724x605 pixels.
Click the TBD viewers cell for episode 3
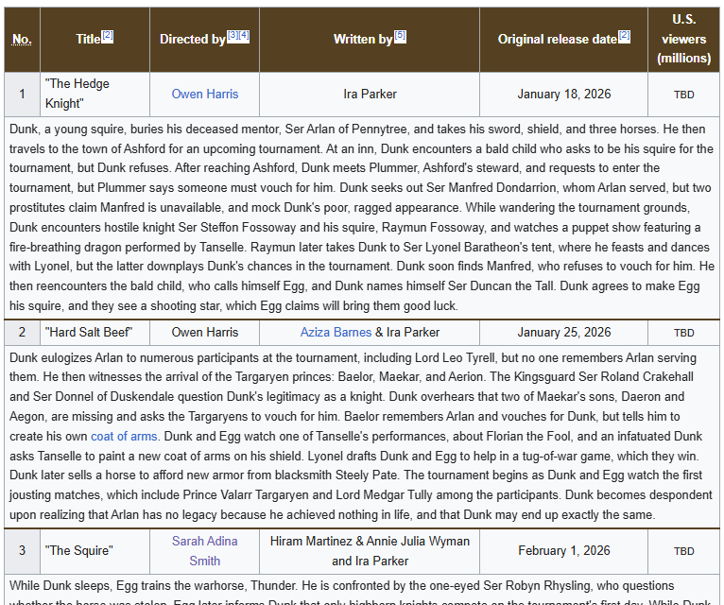683,551
